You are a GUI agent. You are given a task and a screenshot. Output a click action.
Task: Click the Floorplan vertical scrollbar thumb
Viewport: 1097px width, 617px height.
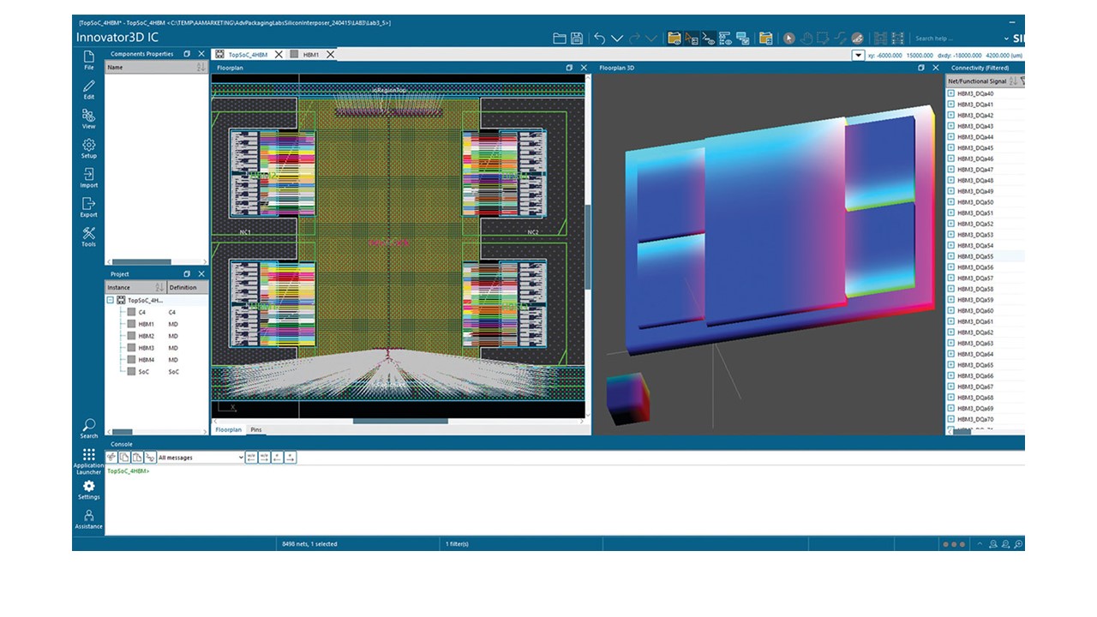point(588,249)
